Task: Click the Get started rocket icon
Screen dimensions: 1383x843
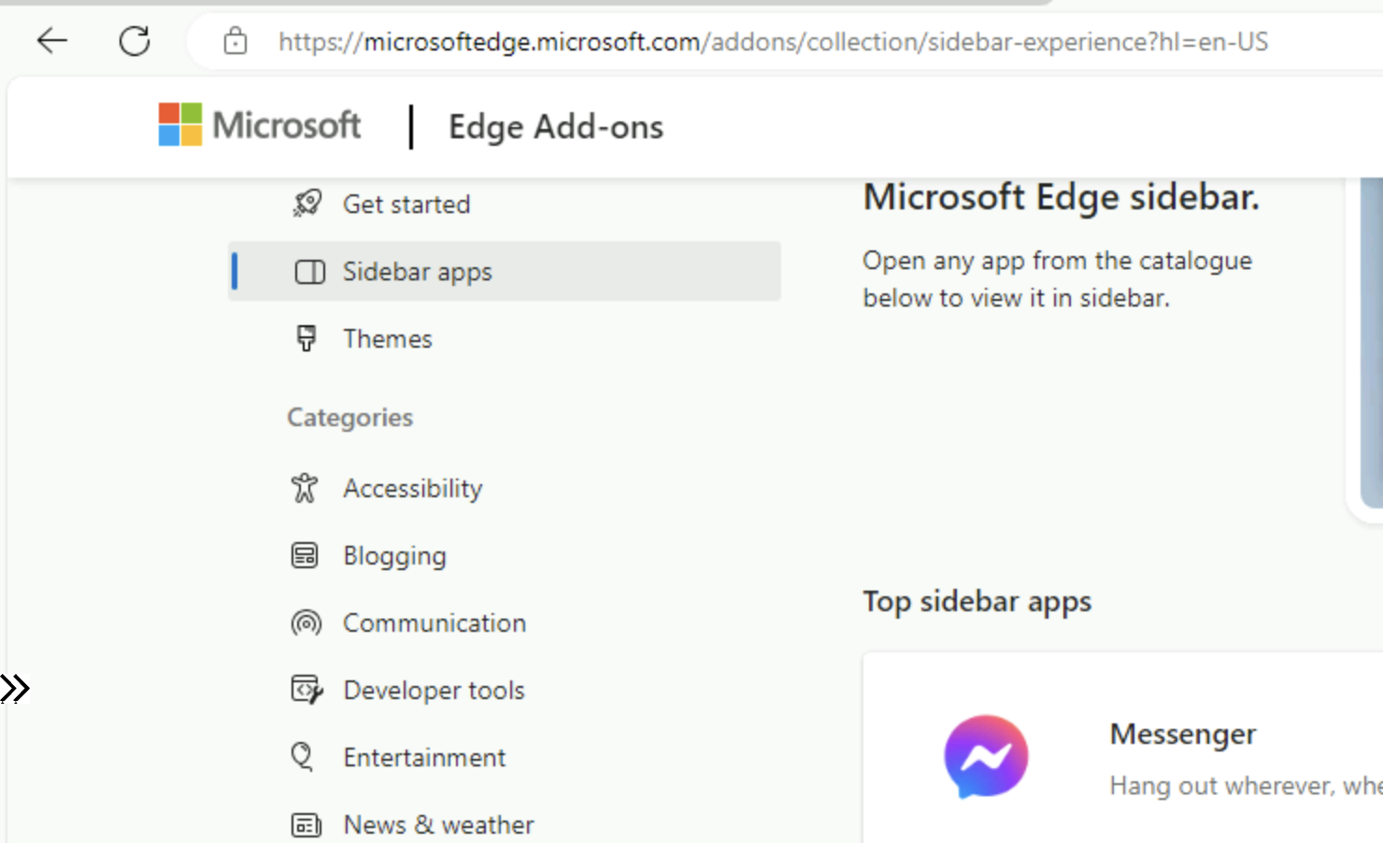Action: click(307, 203)
